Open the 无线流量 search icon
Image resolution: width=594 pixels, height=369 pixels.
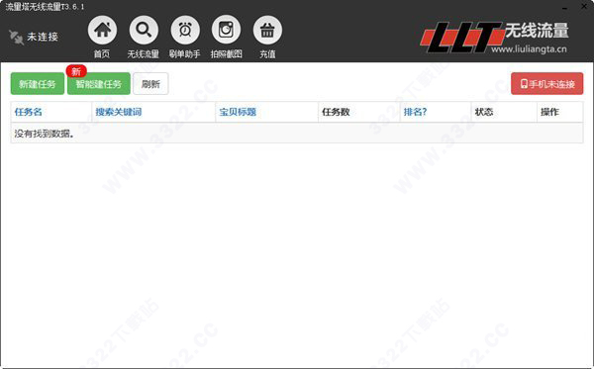[x=144, y=30]
